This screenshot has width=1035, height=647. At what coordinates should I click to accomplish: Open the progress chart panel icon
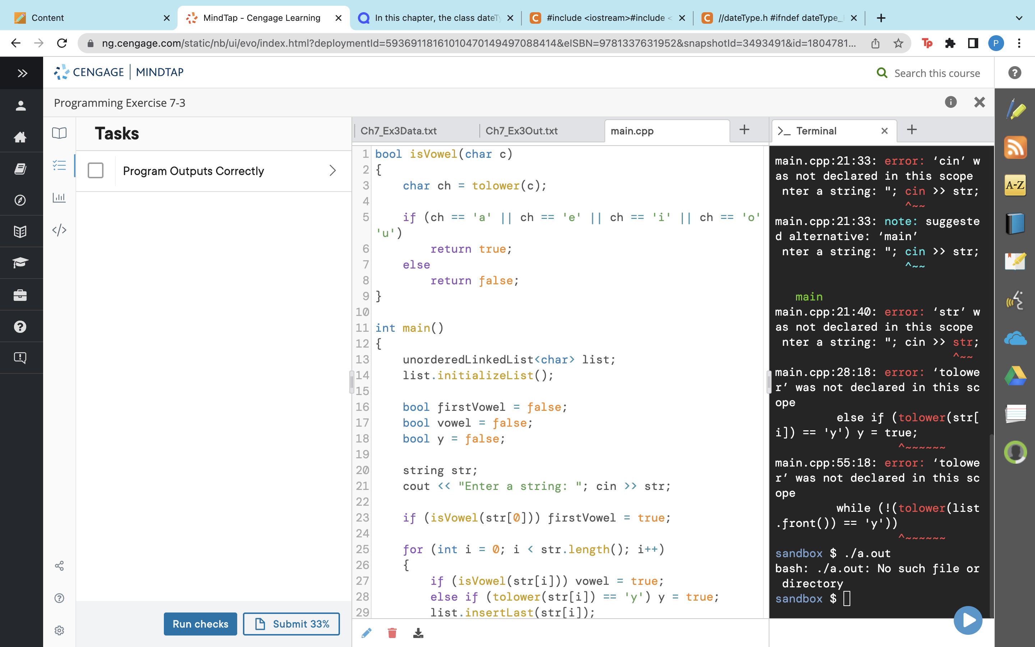pos(59,198)
